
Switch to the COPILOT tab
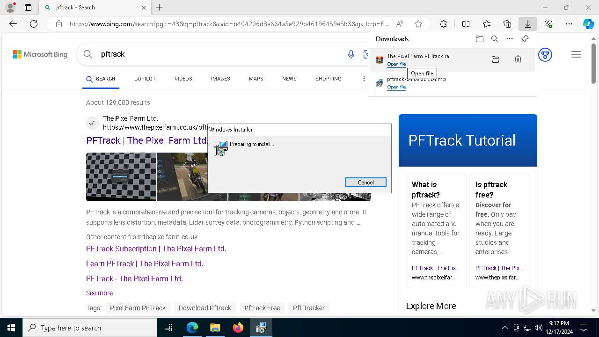coord(145,79)
